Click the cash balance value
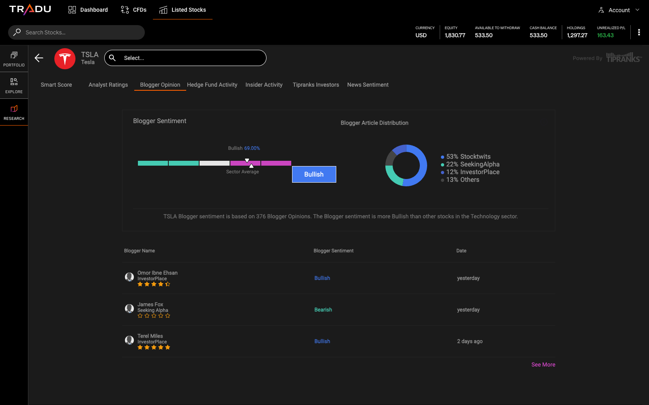Screen dimensions: 649x405 [538, 35]
